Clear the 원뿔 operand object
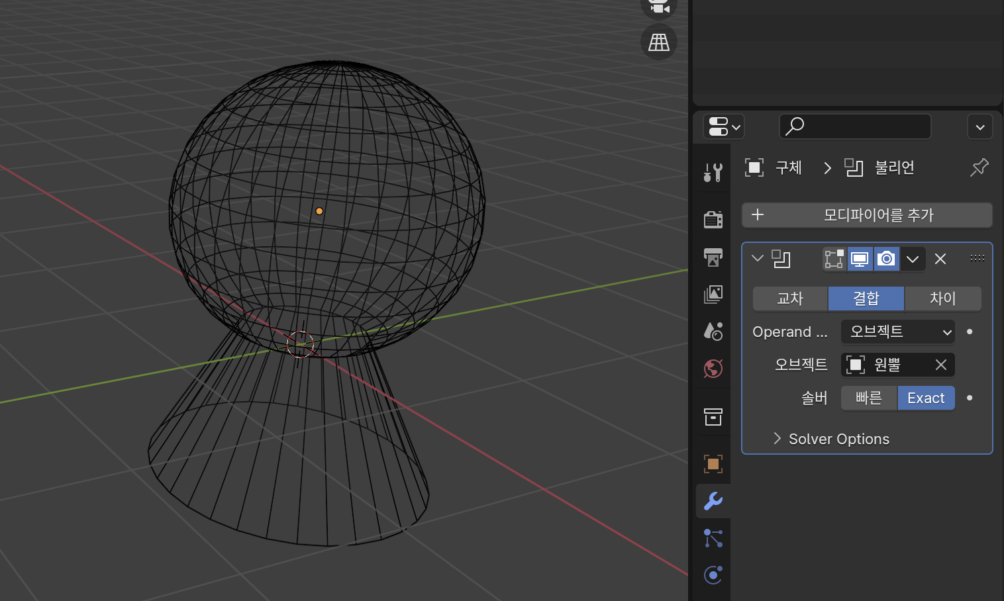 (x=941, y=365)
